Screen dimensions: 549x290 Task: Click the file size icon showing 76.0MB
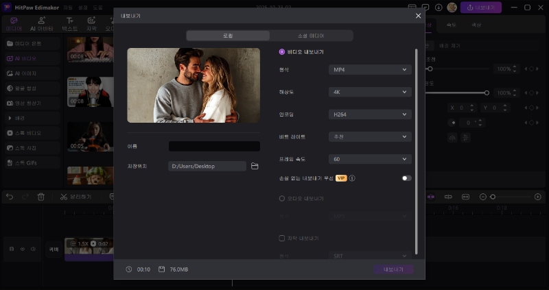pyautogui.click(x=161, y=269)
